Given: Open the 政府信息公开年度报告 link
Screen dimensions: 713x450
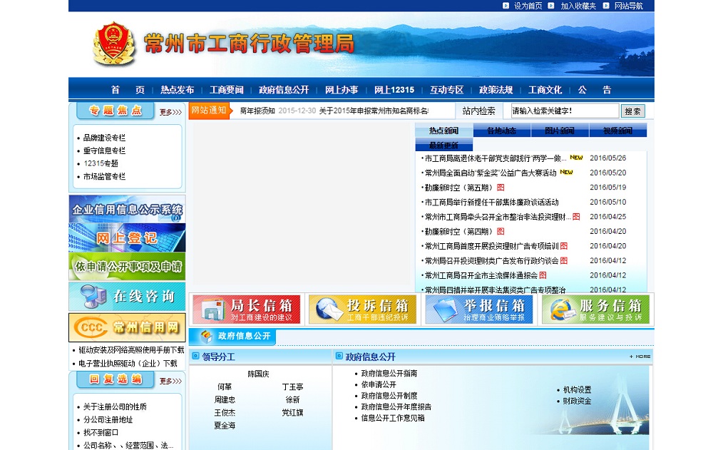Looking at the screenshot, I should pos(396,406).
